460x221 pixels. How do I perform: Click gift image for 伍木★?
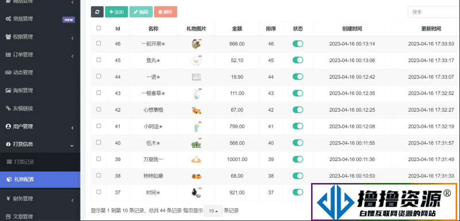coord(196,143)
